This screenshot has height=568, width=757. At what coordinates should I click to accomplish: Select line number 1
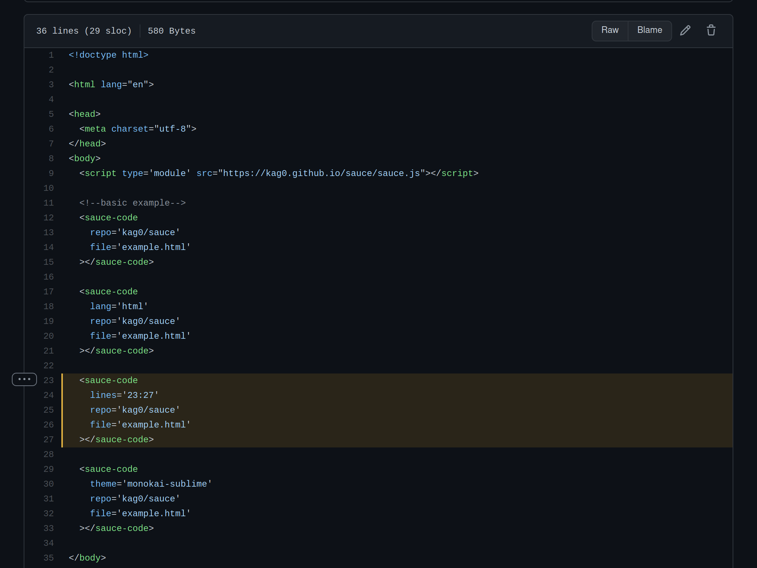click(x=51, y=55)
